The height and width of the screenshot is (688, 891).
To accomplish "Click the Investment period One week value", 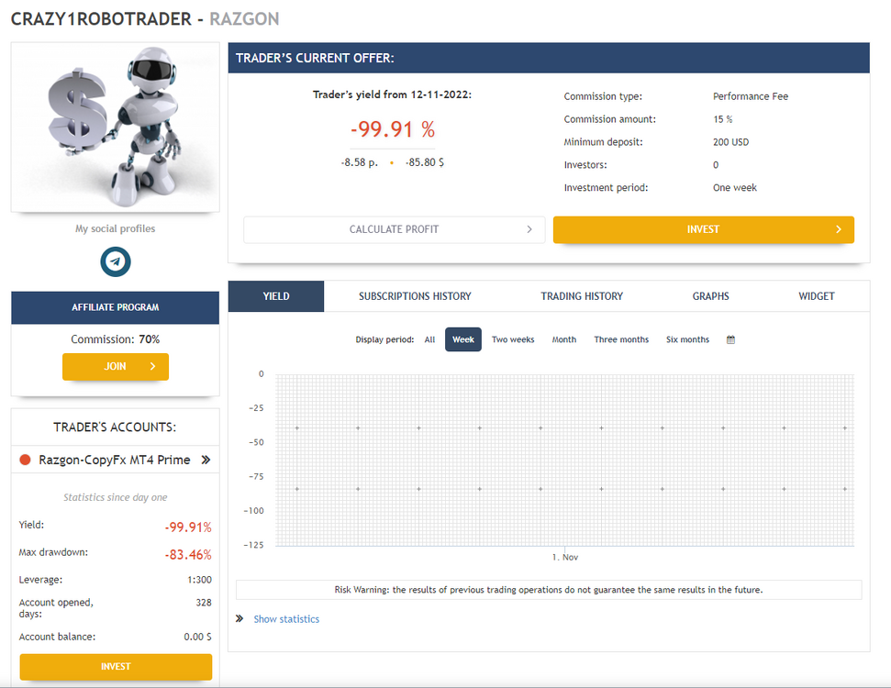I will click(x=735, y=187).
